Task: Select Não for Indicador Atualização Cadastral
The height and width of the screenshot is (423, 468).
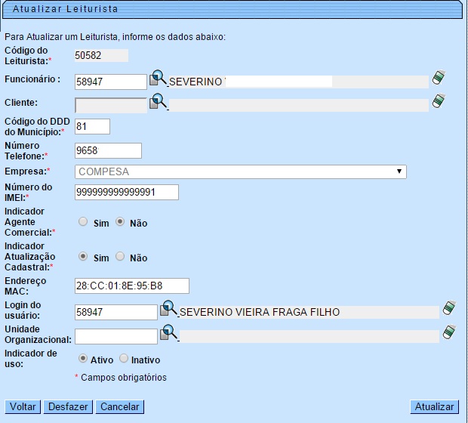Action: [120, 256]
